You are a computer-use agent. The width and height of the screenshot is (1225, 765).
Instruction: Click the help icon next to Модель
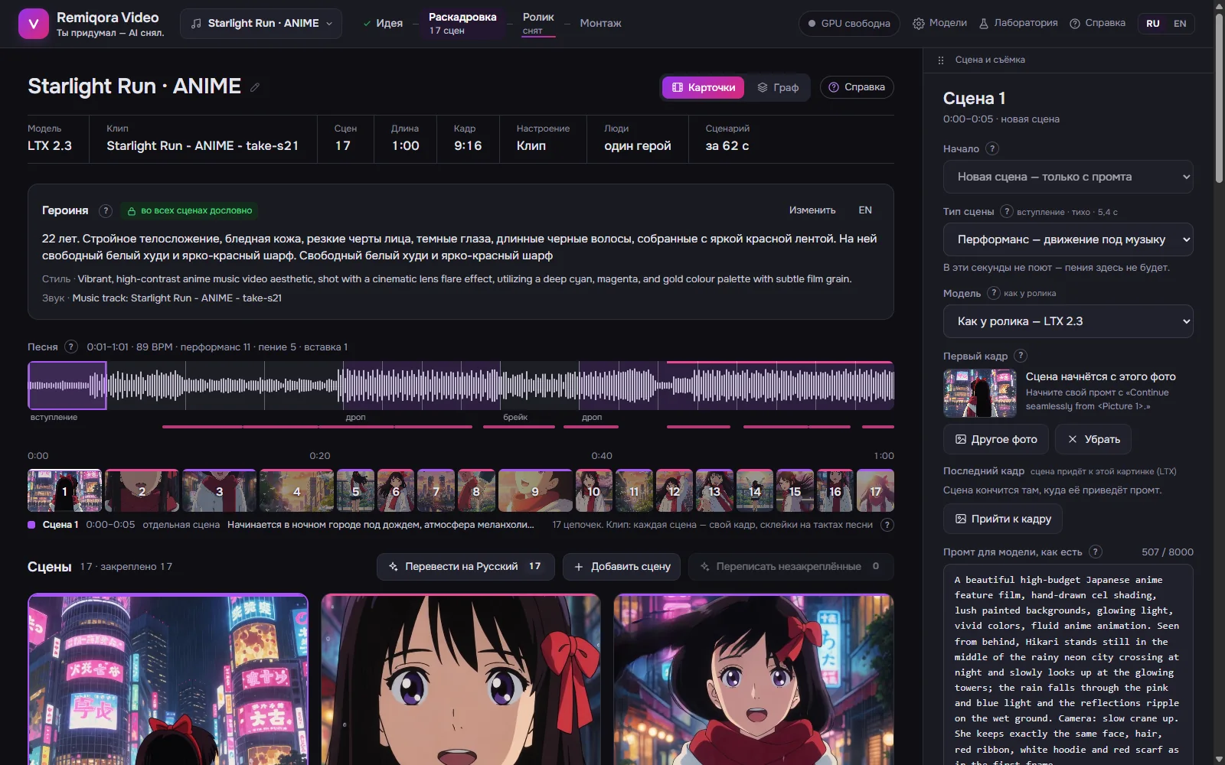pos(994,293)
